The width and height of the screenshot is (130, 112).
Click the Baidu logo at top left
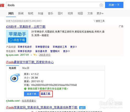[x=2, y=5]
